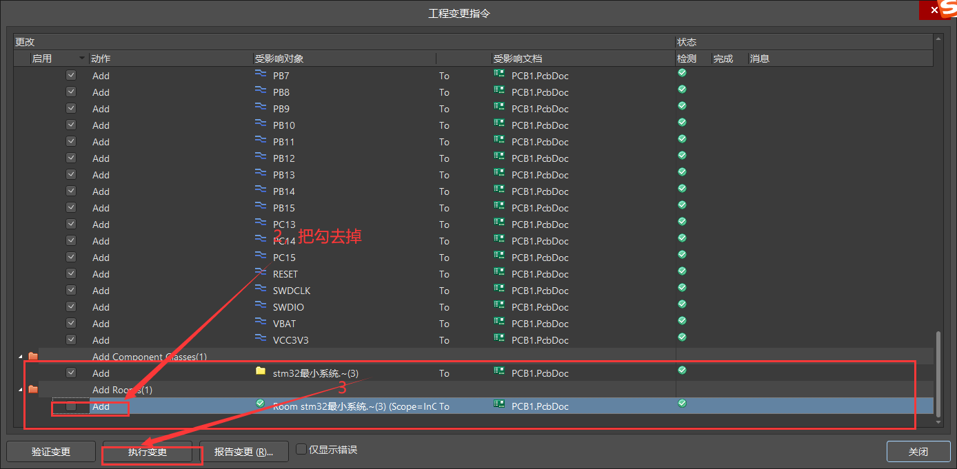Screen dimensions: 957x469
Task: Uncheck the PB15 Add checkbox
Action: point(71,208)
